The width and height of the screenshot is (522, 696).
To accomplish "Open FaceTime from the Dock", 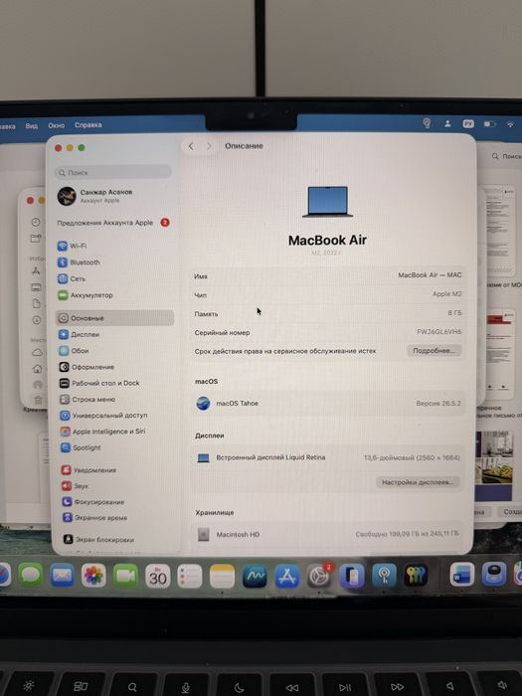I will 125,576.
